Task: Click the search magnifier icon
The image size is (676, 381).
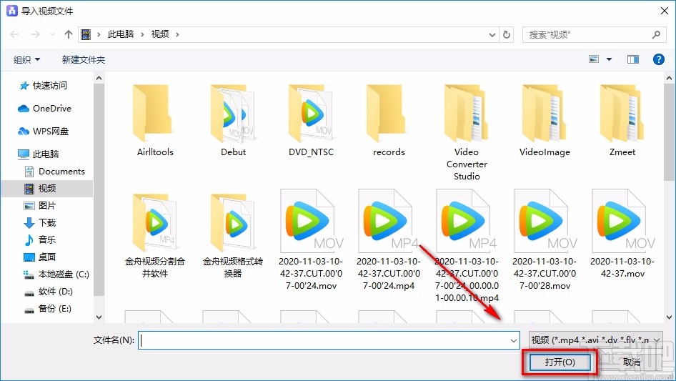Action: [656, 34]
